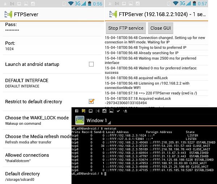Open Choose the WAKE_LOCK mode setting
217x184 pixels.
[36, 120]
